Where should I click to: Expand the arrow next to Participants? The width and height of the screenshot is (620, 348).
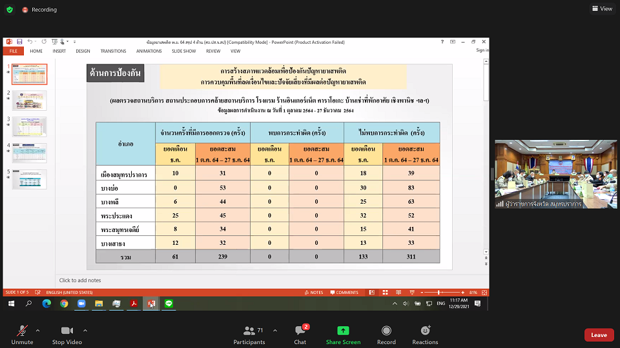pyautogui.click(x=275, y=331)
